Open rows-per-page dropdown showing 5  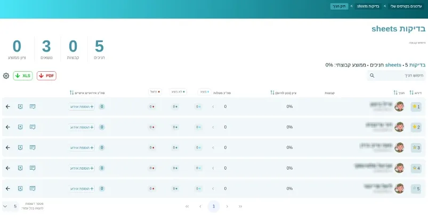[11, 206]
